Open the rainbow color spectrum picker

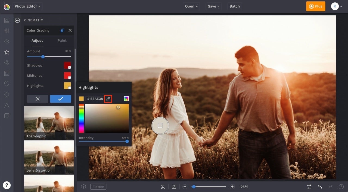(126, 99)
